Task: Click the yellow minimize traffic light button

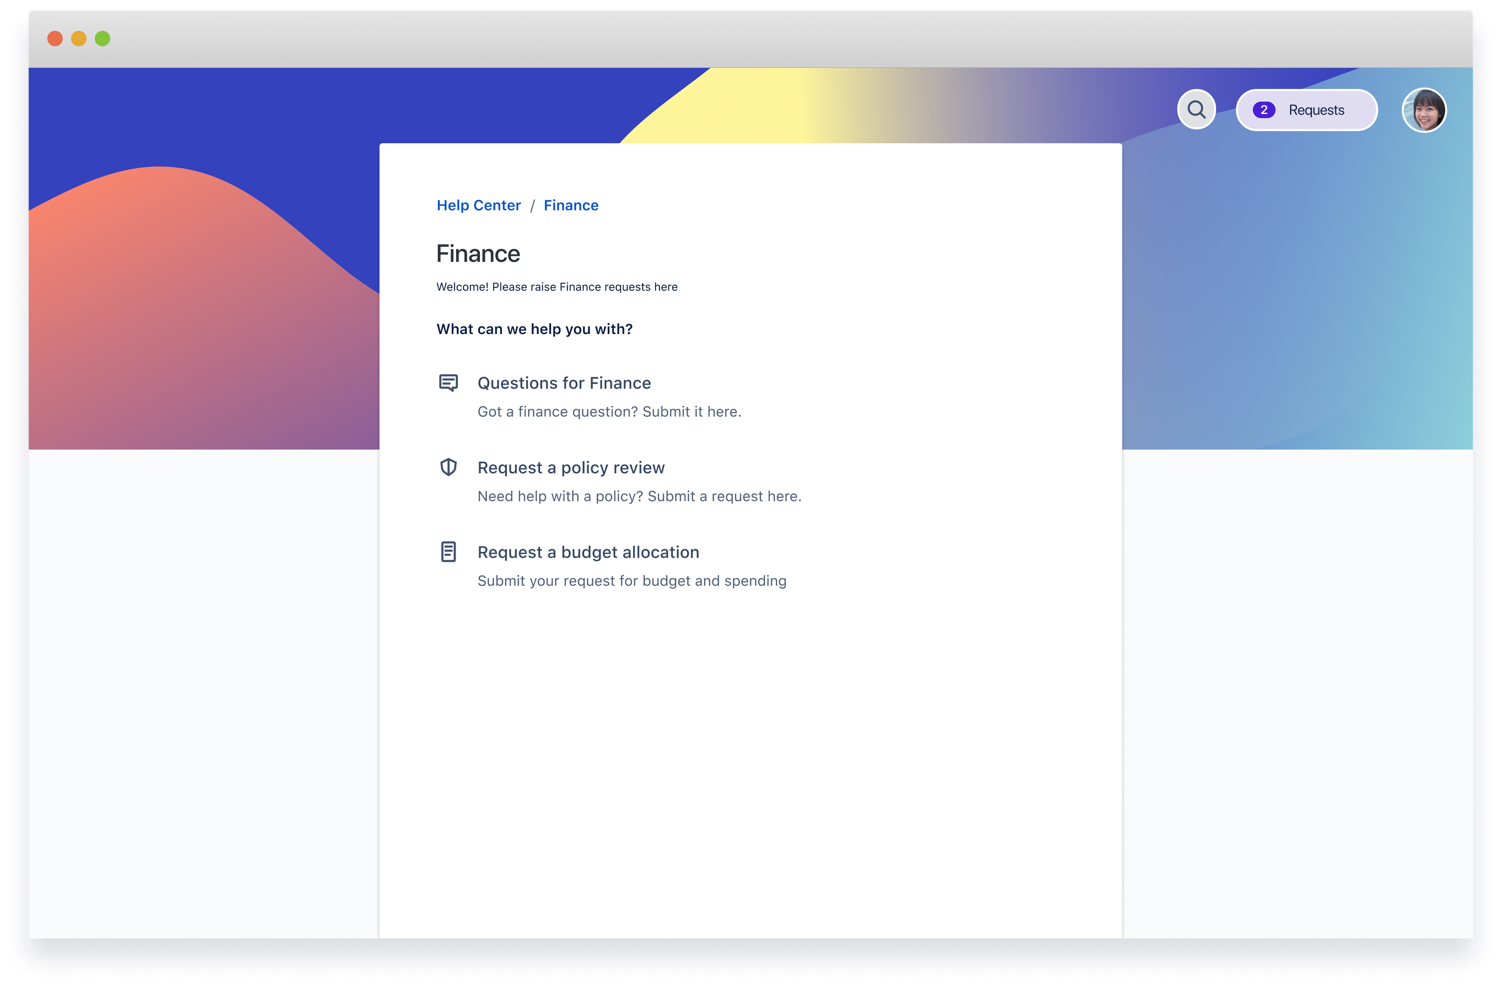Action: click(x=78, y=38)
